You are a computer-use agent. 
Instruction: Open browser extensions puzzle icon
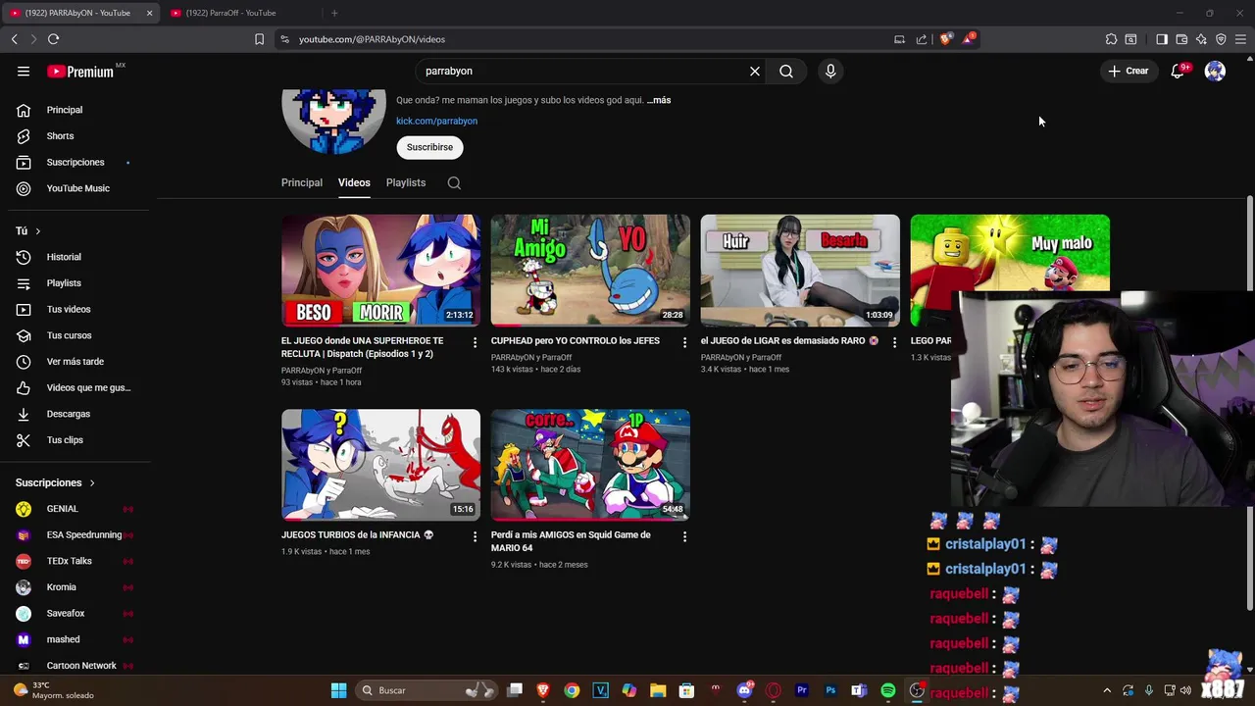[1111, 39]
